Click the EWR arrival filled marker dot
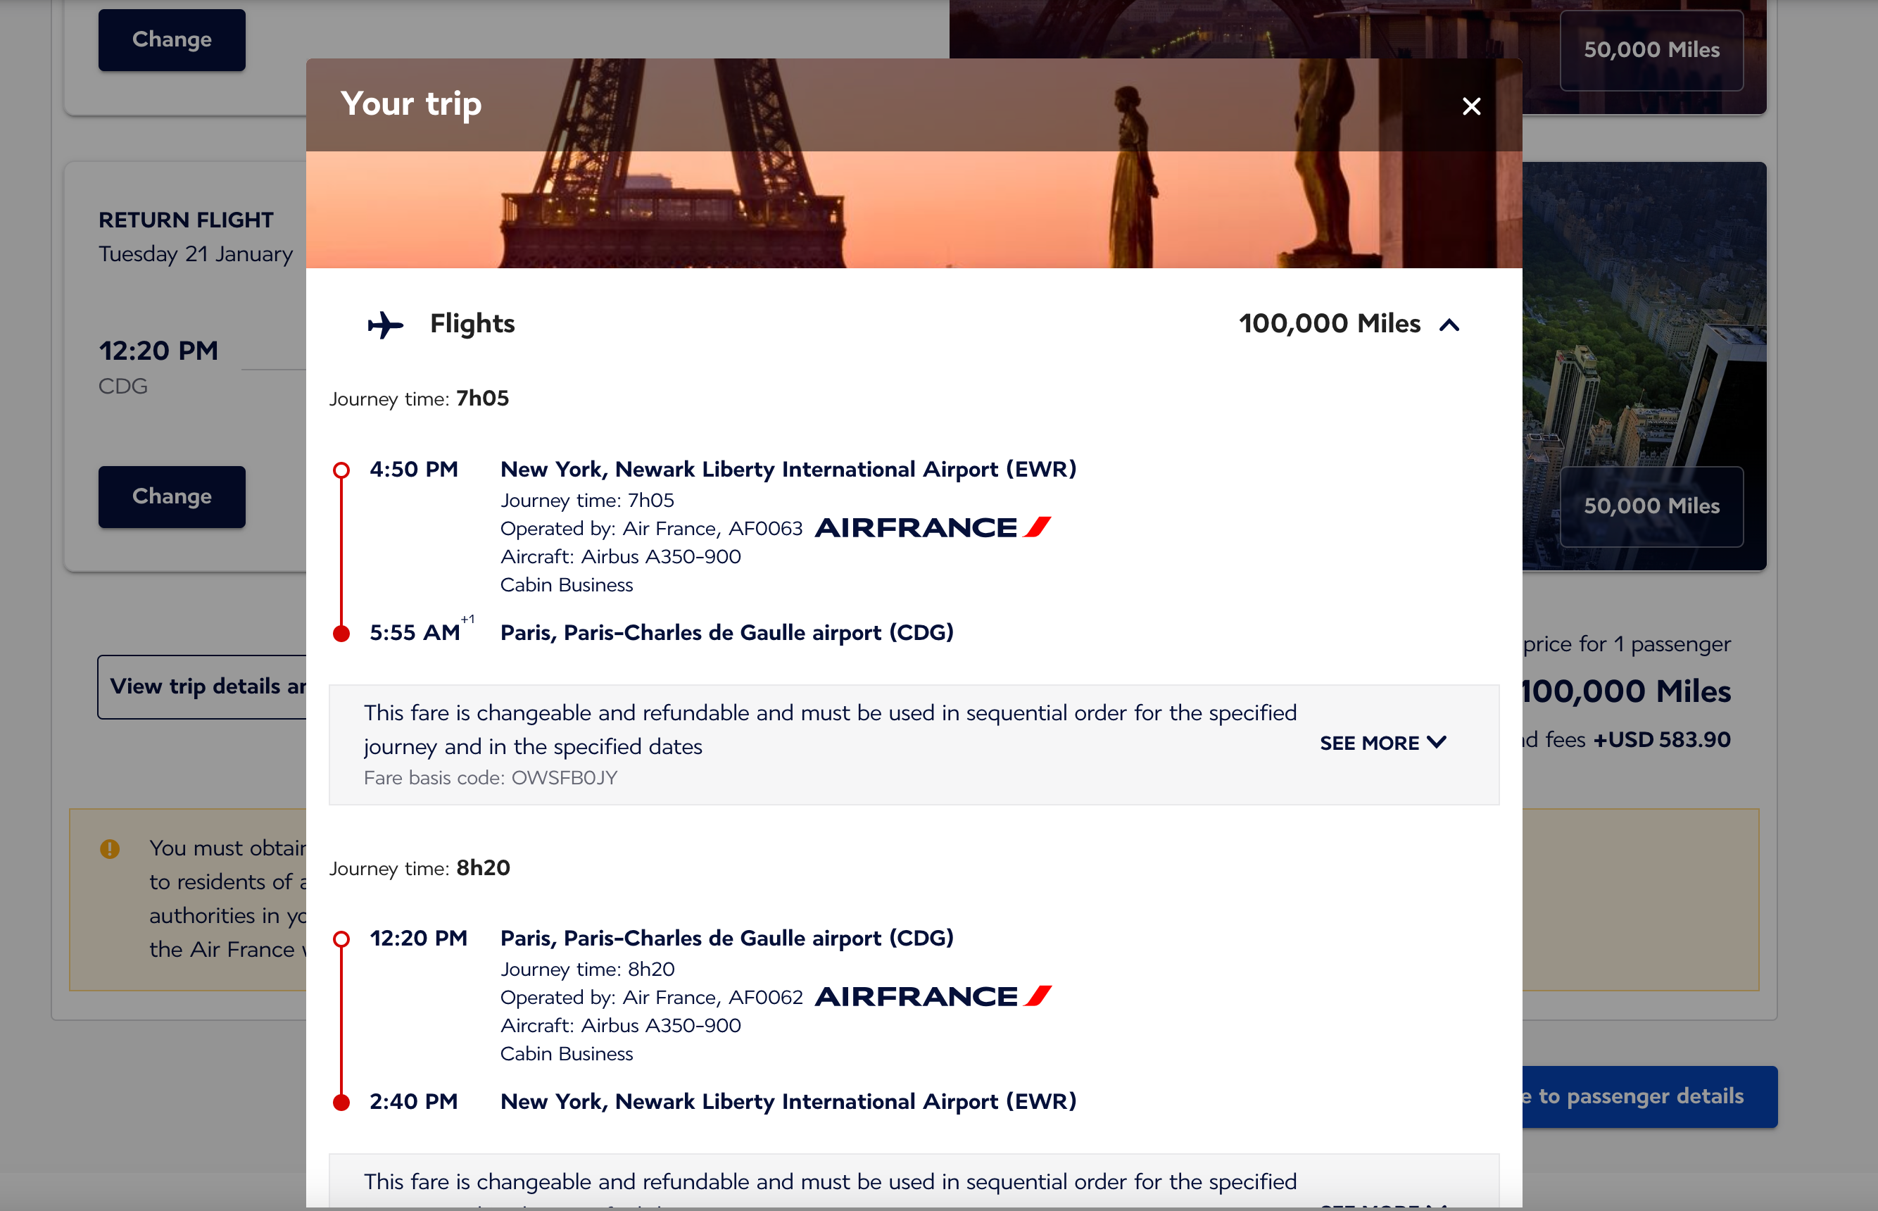Image resolution: width=1878 pixels, height=1211 pixels. (341, 1103)
